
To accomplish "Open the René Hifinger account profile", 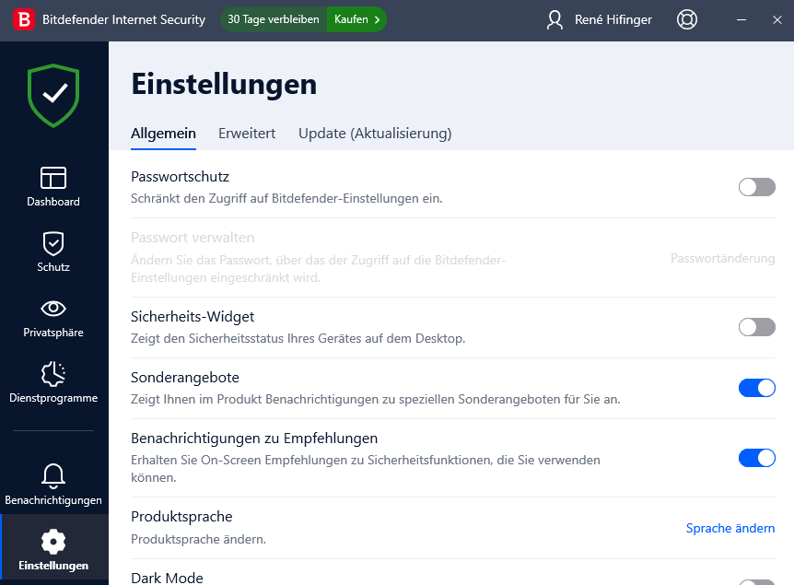I will [x=599, y=19].
